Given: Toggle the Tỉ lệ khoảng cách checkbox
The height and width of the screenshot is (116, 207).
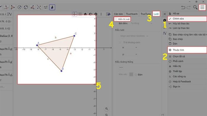Looking at the screenshot, I should pyautogui.click(x=120, y=42).
